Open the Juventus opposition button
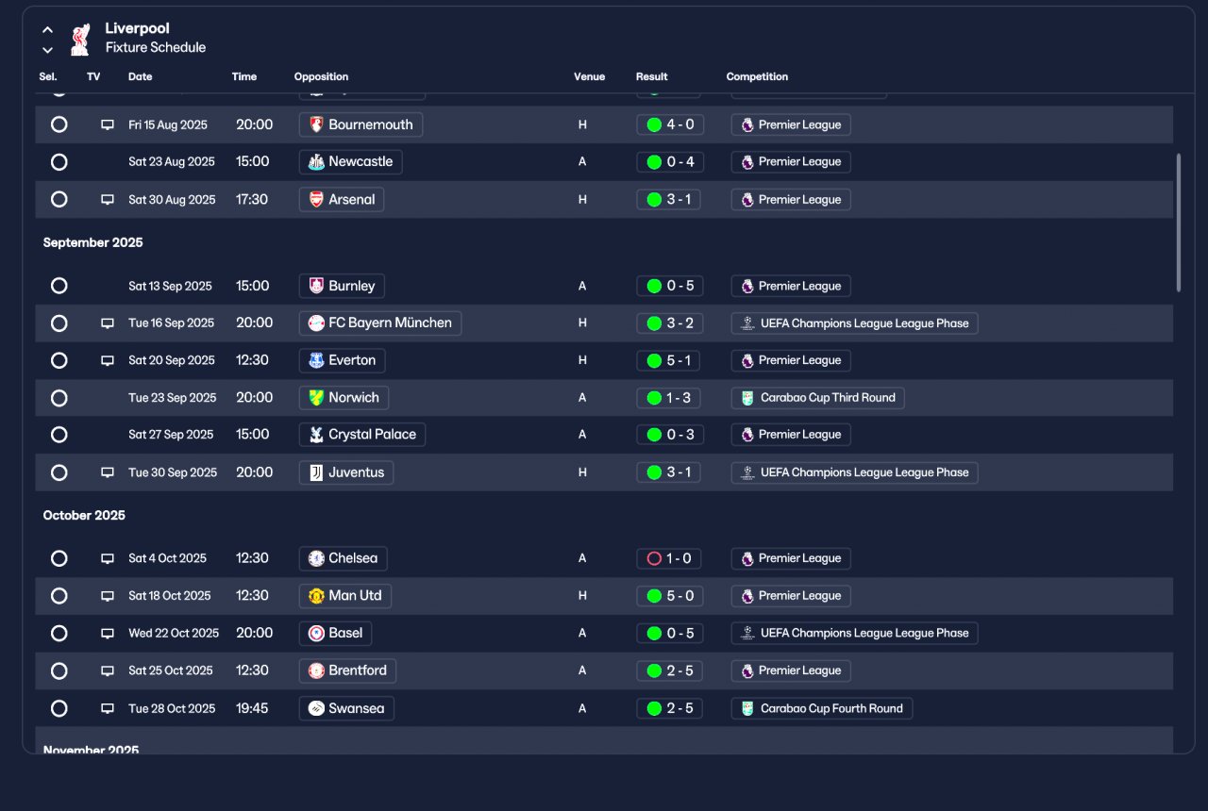Image resolution: width=1208 pixels, height=811 pixels. tap(346, 472)
